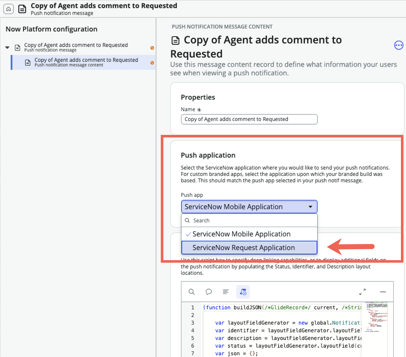Choose ServiceNow Mobile Application option
406x357 pixels.
[x=249, y=234]
